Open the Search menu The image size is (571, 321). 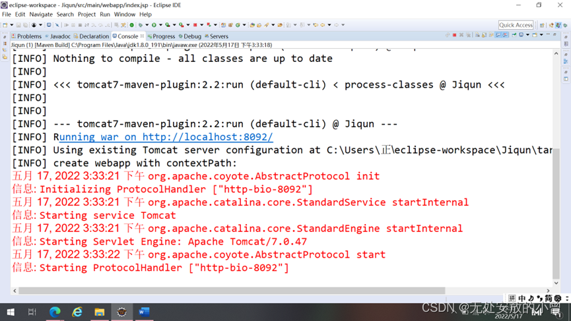tap(65, 15)
